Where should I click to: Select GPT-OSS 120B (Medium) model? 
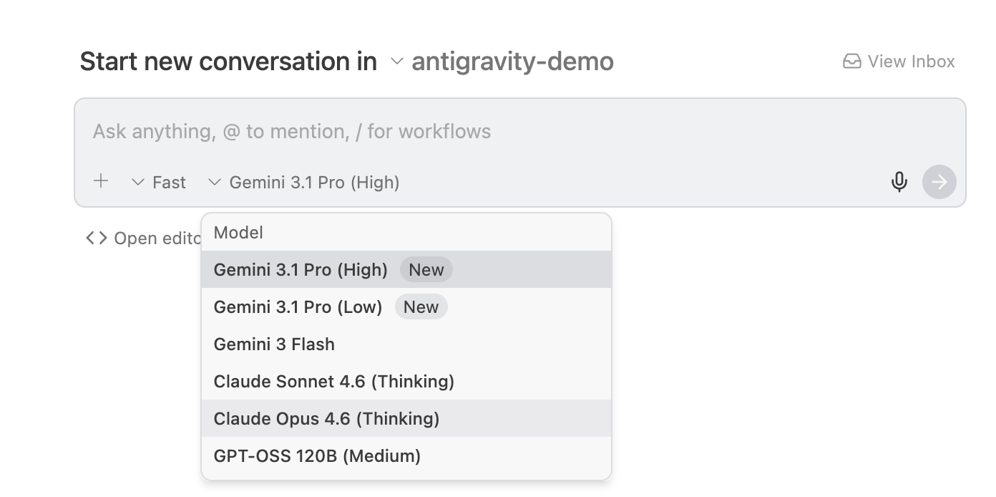click(317, 456)
